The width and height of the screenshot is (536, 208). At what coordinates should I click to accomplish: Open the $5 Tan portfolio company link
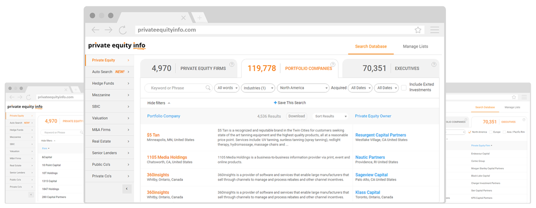[x=153, y=135]
